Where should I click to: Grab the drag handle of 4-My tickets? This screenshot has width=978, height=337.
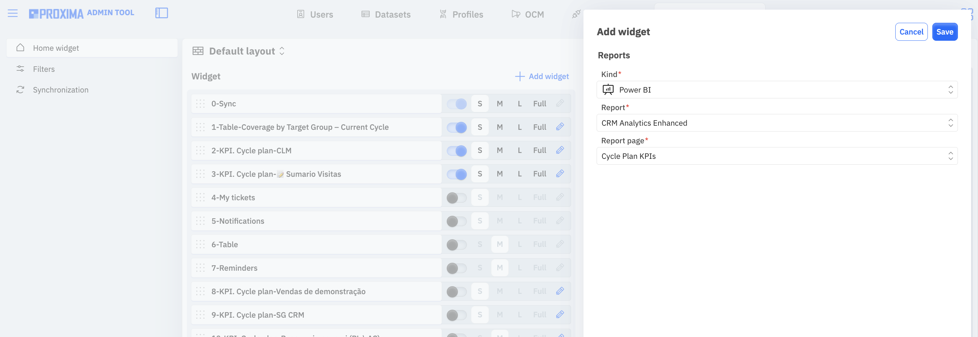200,197
